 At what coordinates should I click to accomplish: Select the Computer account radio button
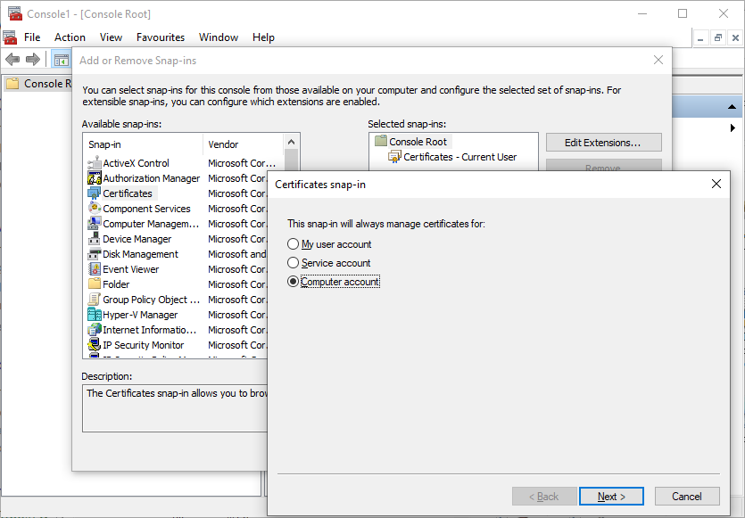(294, 282)
